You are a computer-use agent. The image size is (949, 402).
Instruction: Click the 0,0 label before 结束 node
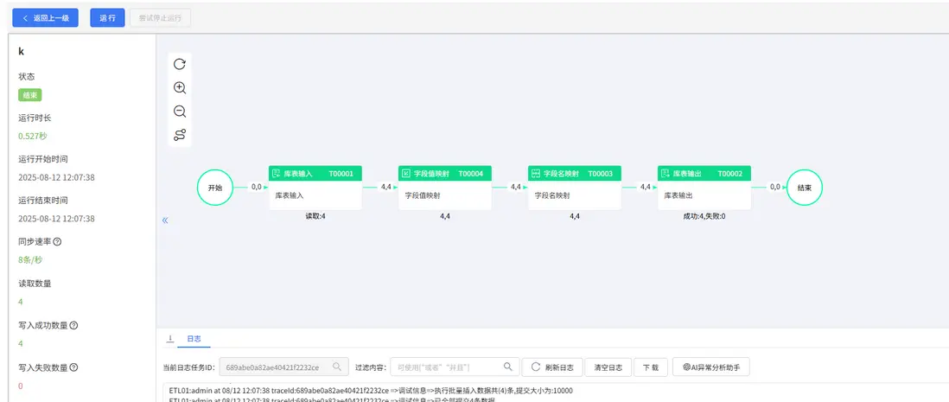[775, 187]
